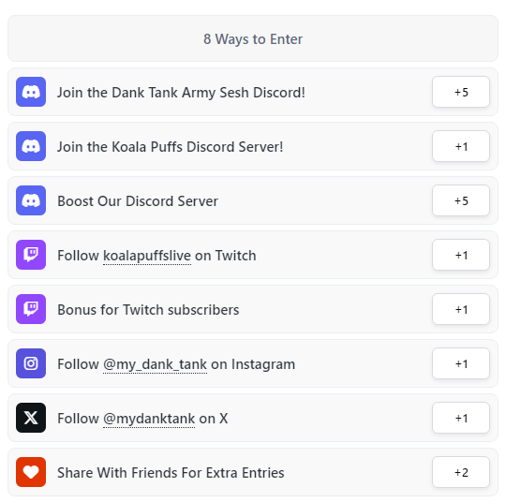This screenshot has height=502, width=506.
Task: Click the Instagram icon for @my_dank_tank
Action: click(x=31, y=363)
